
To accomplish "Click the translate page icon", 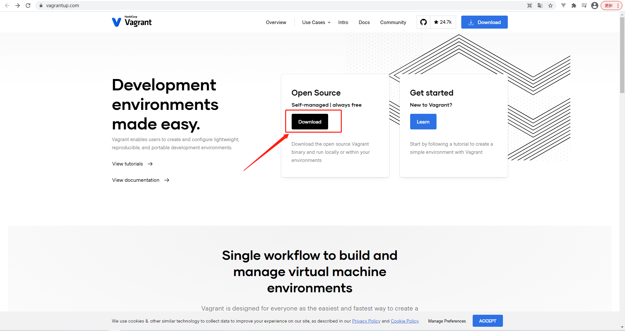I will tap(540, 6).
